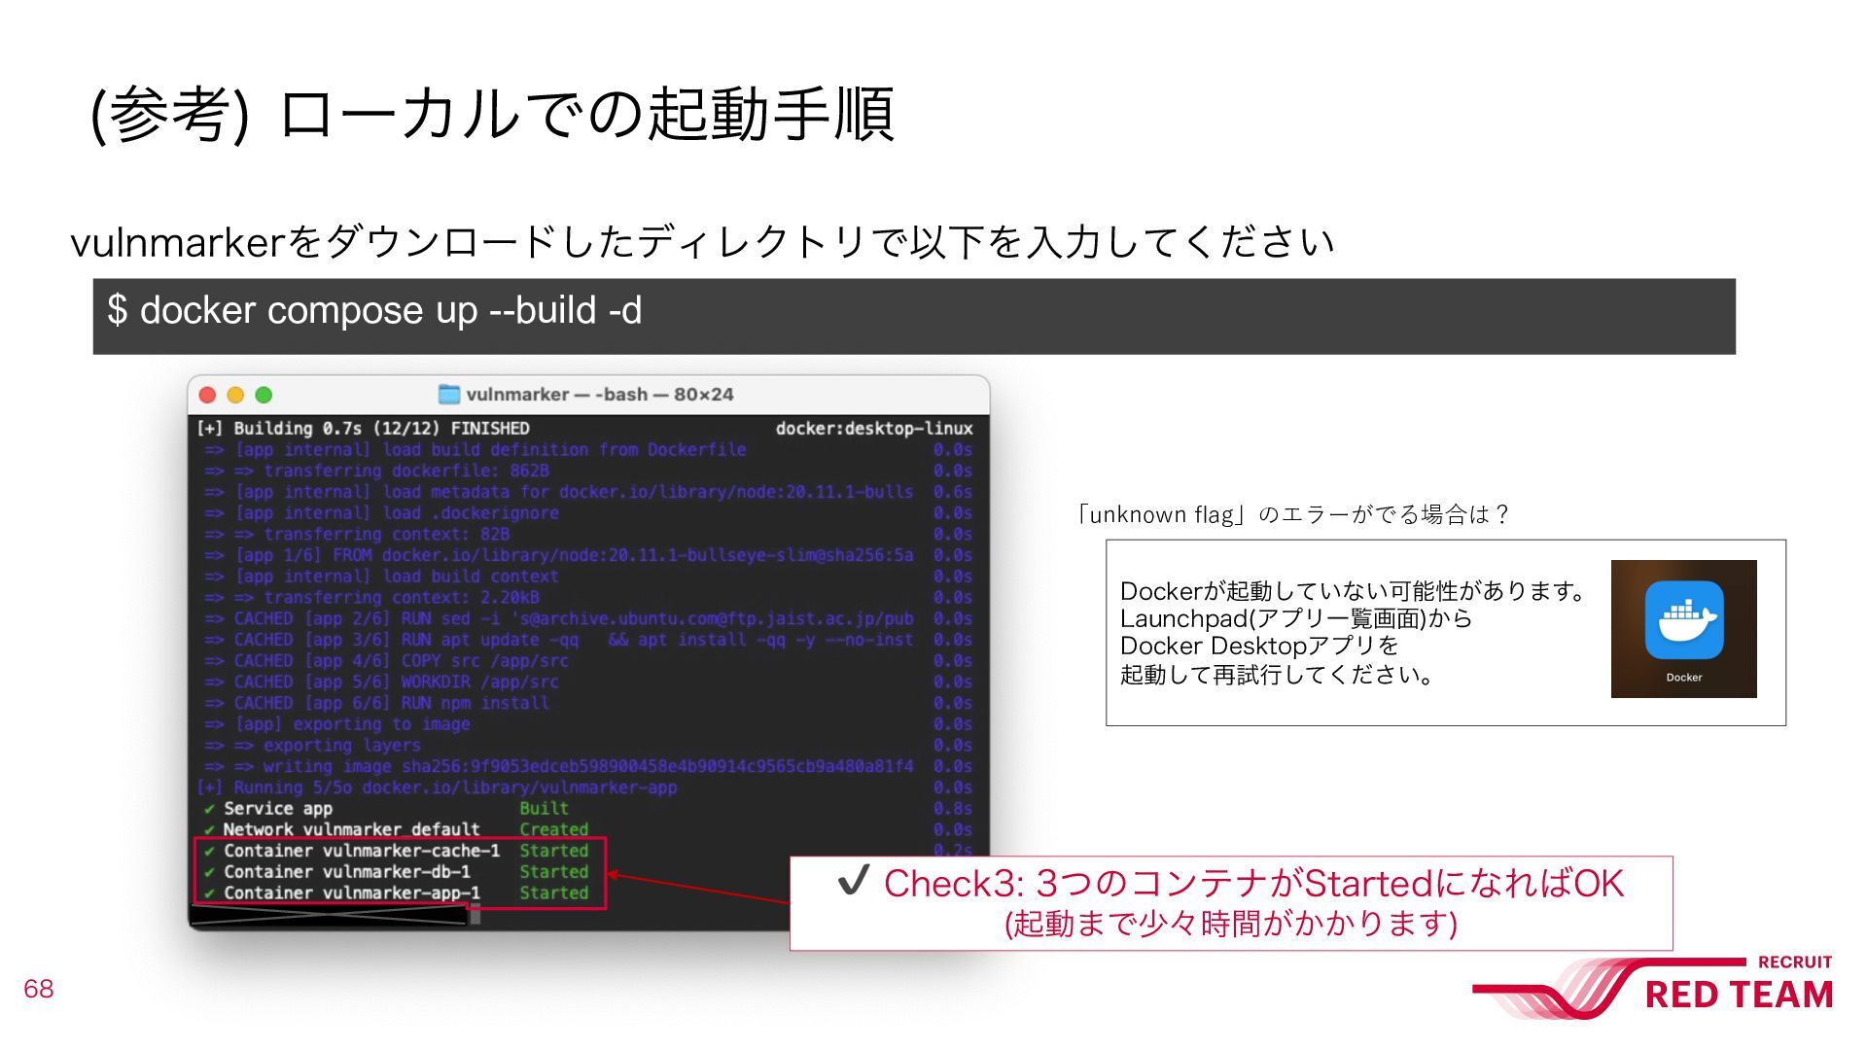Click the Building FINISHED line in terminal
The width and height of the screenshot is (1867, 1050).
pos(363,429)
